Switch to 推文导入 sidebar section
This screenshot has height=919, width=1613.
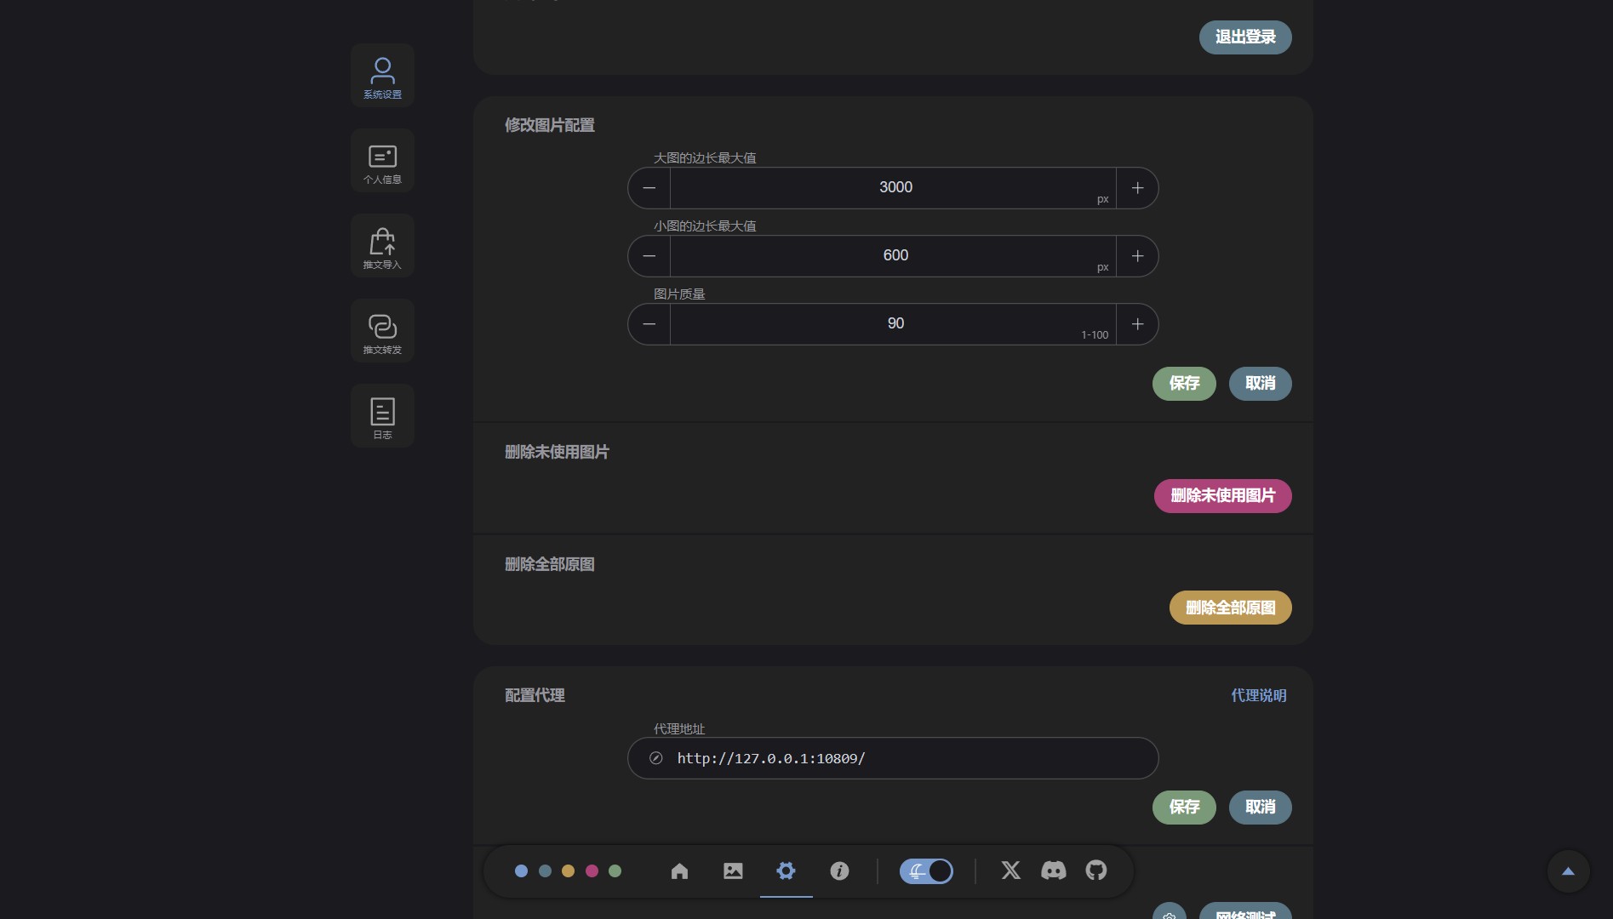pos(382,246)
